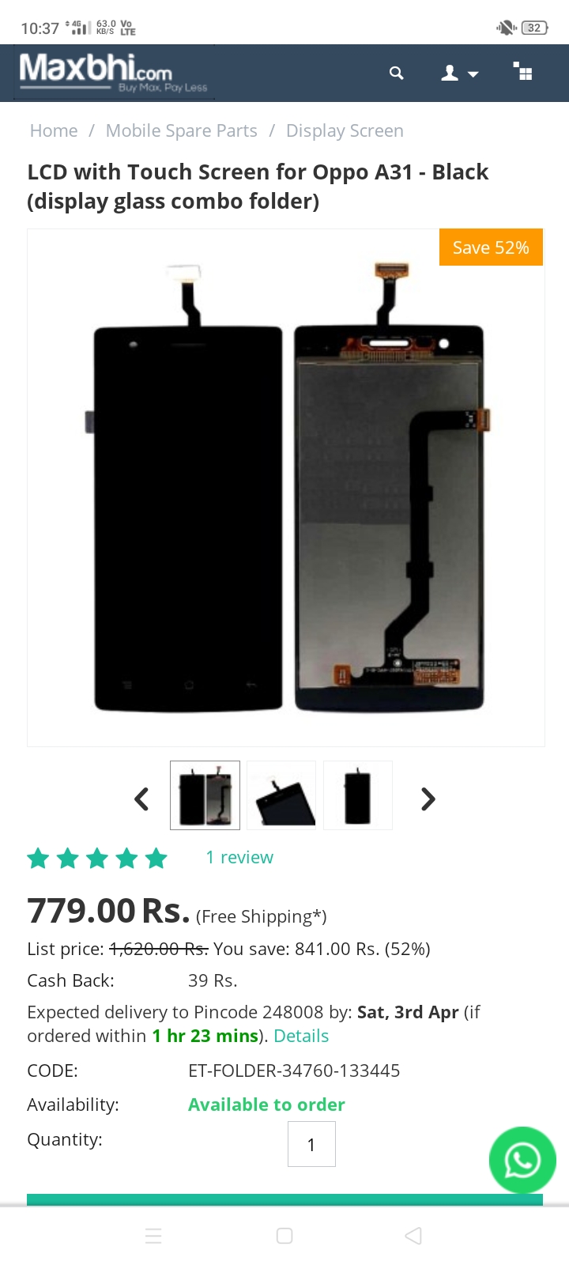This screenshot has width=569, height=1265.
Task: View delivery Details link
Action: click(x=301, y=1036)
